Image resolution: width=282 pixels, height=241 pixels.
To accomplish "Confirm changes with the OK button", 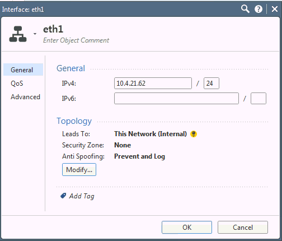I will pyautogui.click(x=187, y=228).
